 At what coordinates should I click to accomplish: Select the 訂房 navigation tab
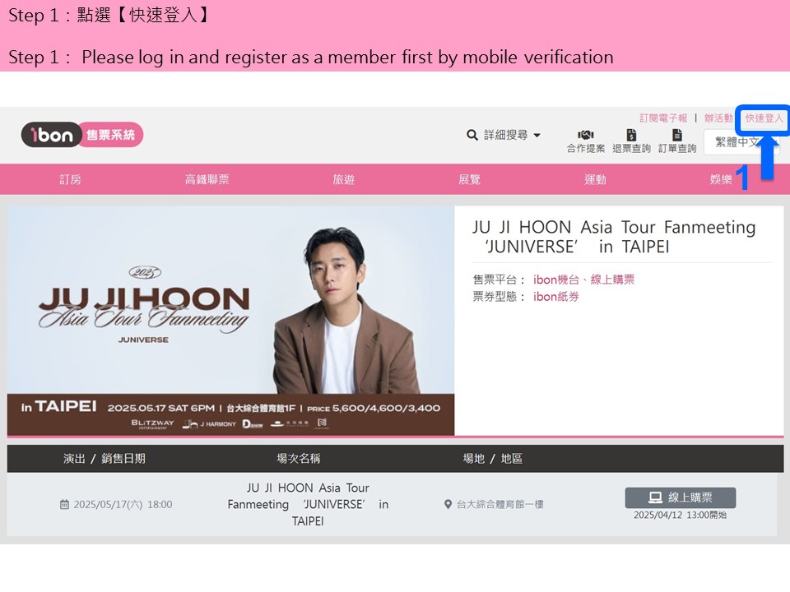(70, 180)
